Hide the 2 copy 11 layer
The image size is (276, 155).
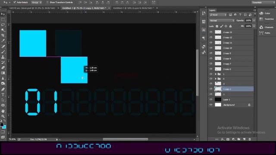211,43
